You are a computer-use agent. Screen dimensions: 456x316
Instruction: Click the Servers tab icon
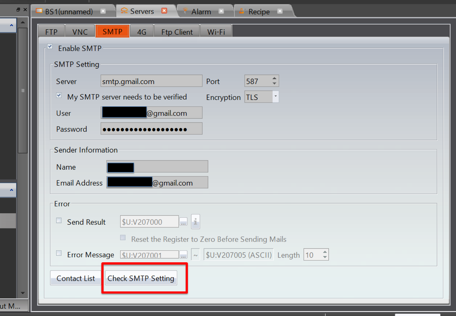(x=124, y=11)
